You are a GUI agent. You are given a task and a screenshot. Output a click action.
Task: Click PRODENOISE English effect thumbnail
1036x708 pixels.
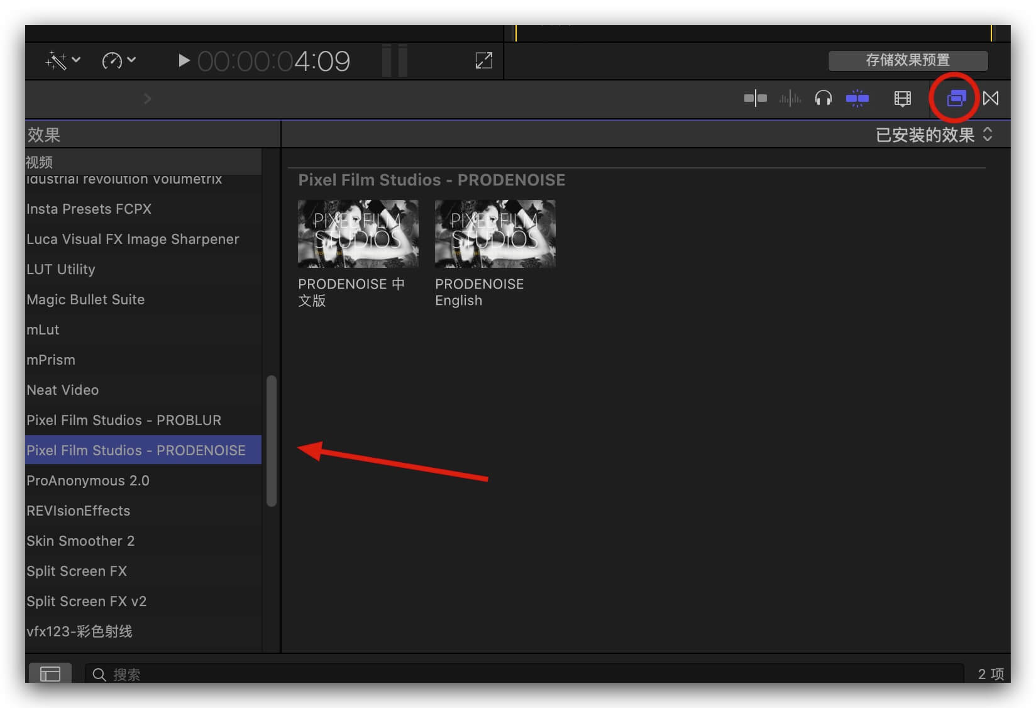coord(495,234)
